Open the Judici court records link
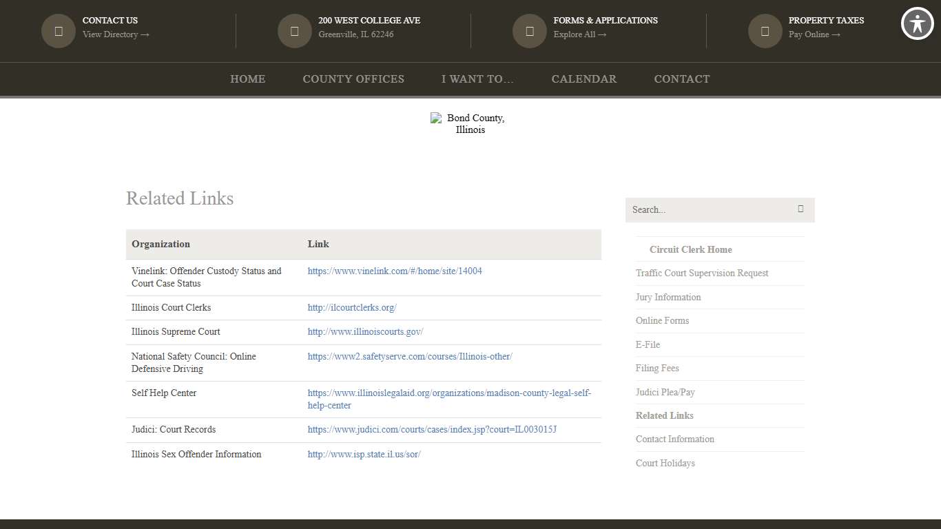The width and height of the screenshot is (941, 529). click(x=431, y=429)
